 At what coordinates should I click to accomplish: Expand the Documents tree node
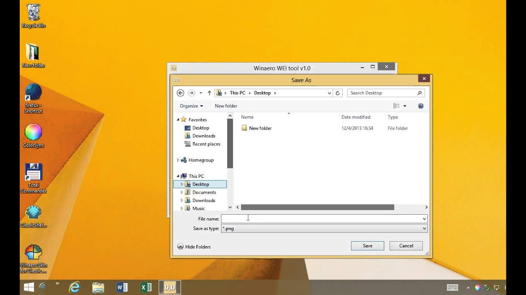[x=182, y=192]
